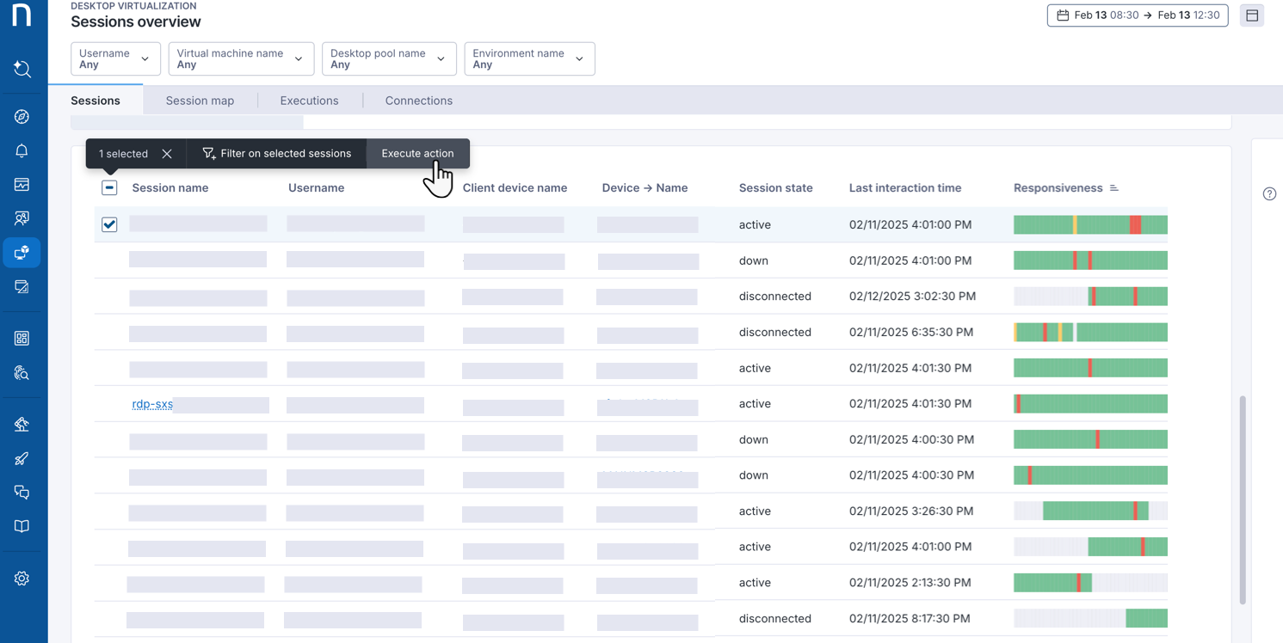1283x643 pixels.
Task: Open the book library icon in the sidebar
Action: (23, 526)
